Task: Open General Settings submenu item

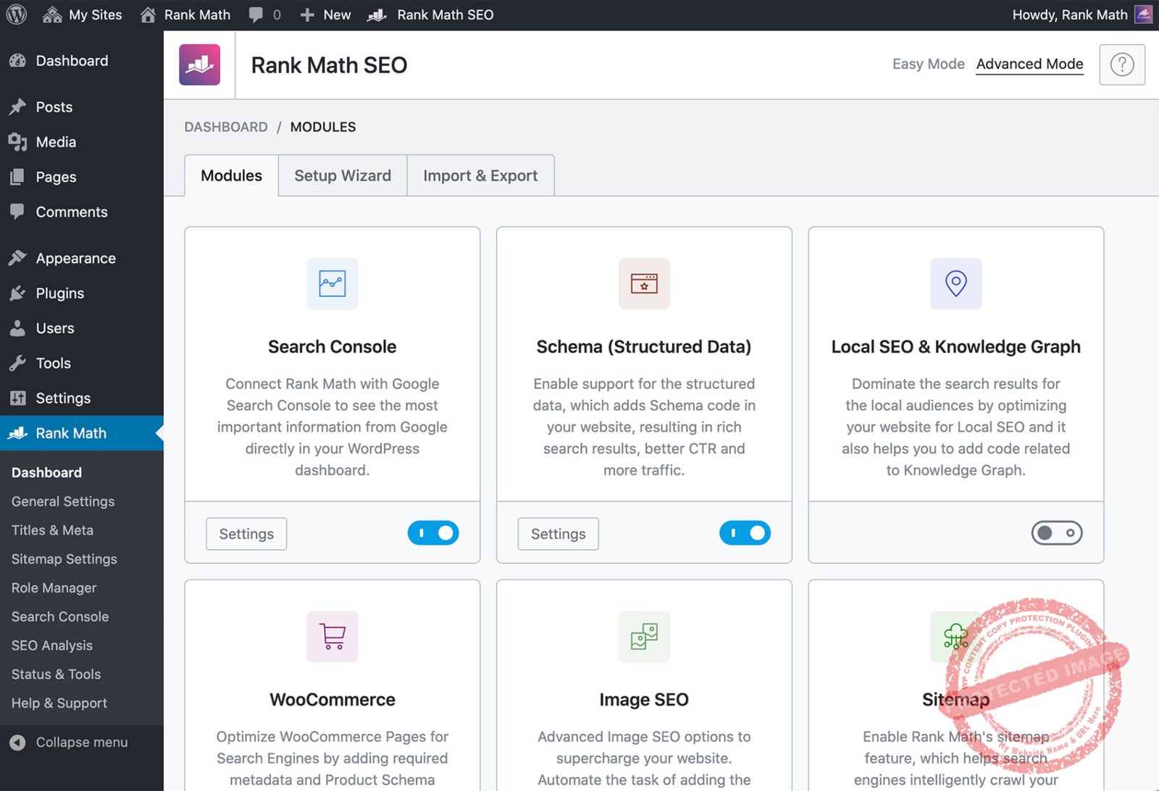Action: click(x=63, y=501)
